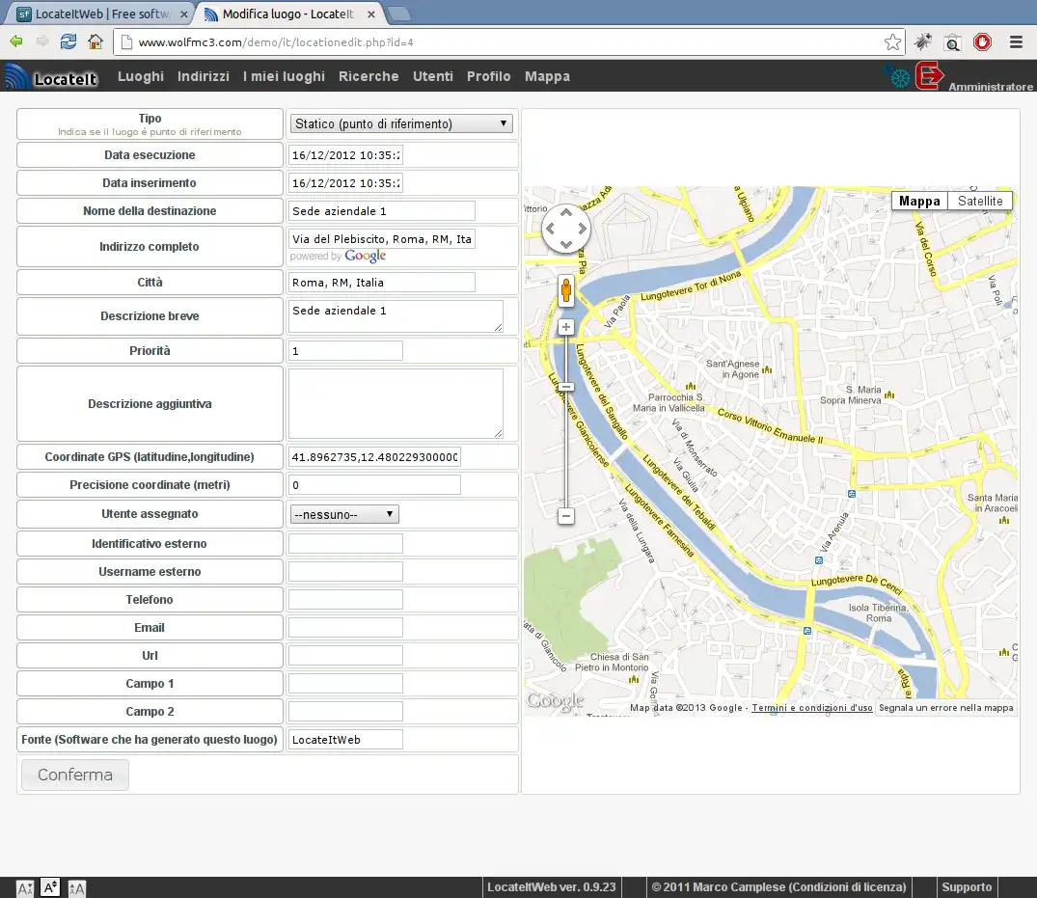Click the Telefono input field
The image size is (1037, 898).
coord(345,600)
